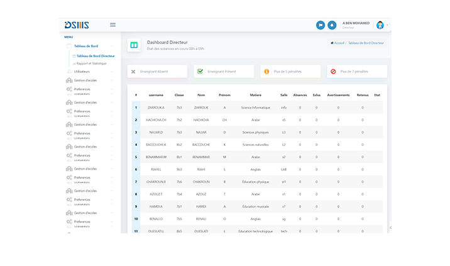This screenshot has width=450, height=266.
Task: Open dropdown arrow beside user avatar
Action: click(388, 25)
